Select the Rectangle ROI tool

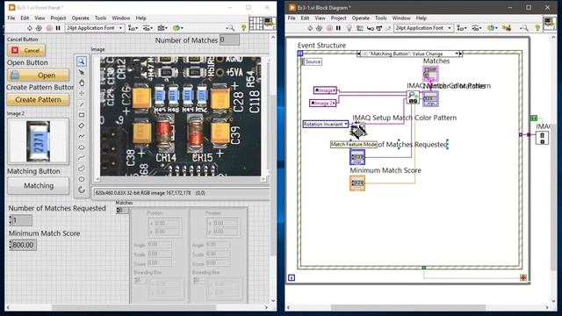(x=82, y=115)
